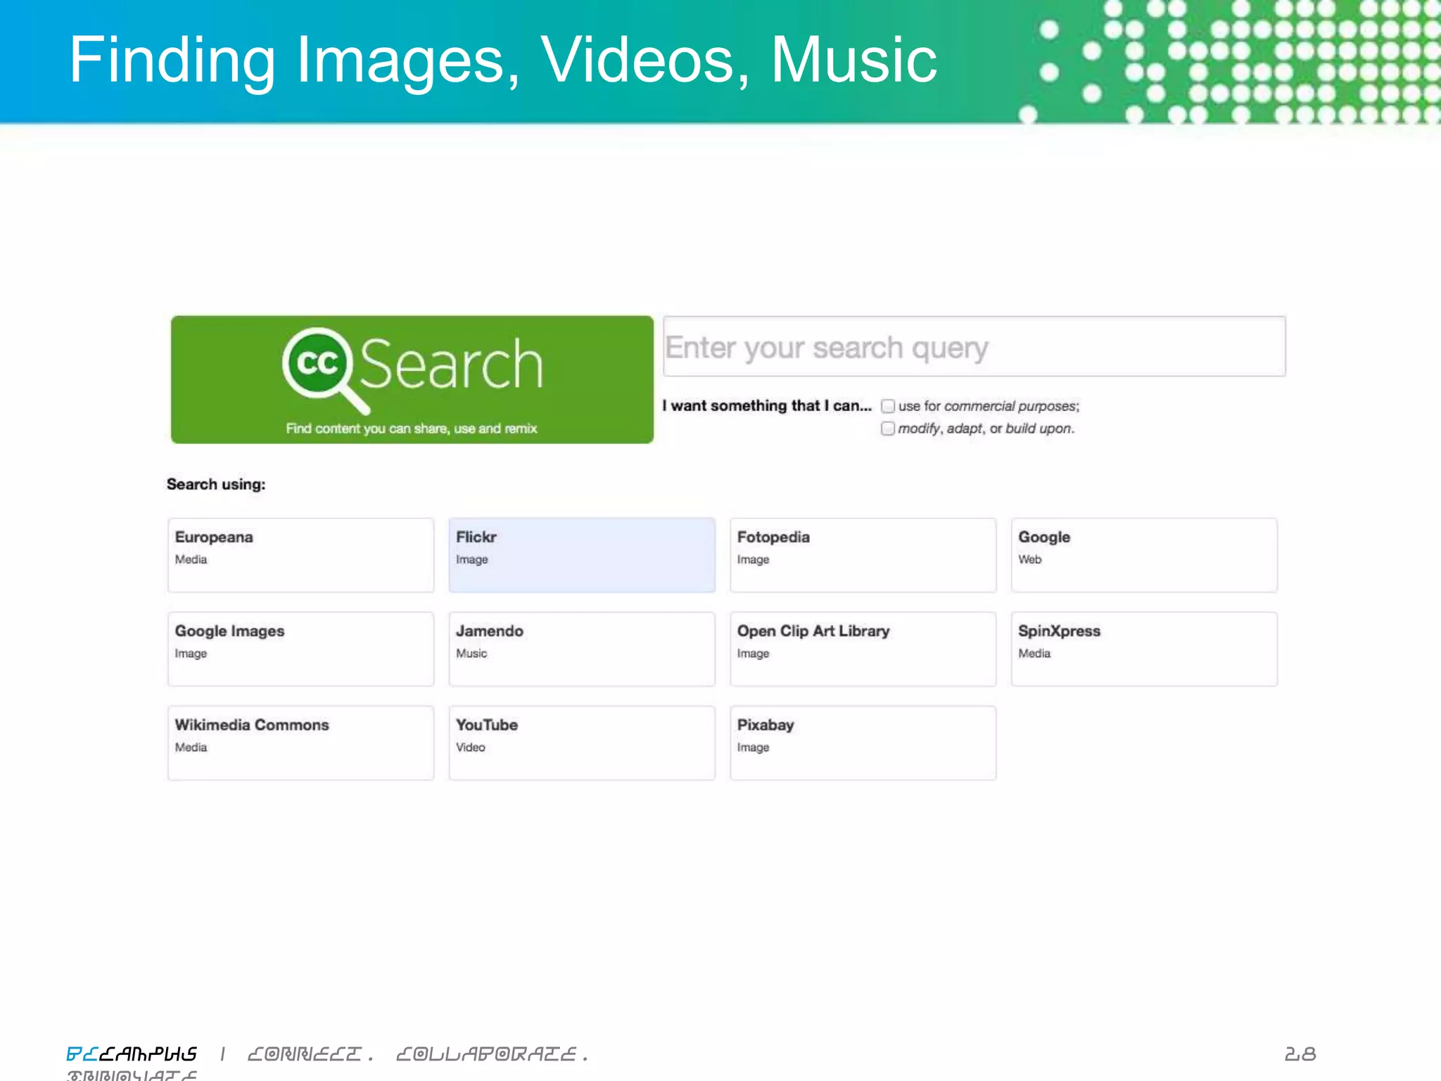Select YouTube video source
The image size is (1441, 1081).
click(x=581, y=742)
